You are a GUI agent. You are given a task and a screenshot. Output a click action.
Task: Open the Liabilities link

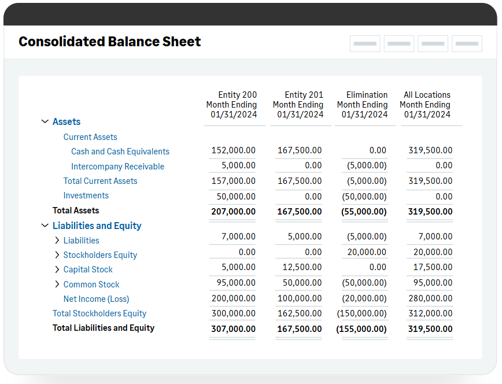pyautogui.click(x=82, y=241)
